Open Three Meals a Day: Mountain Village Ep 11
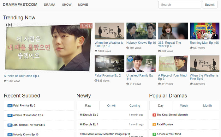 pyautogui.click(x=105, y=134)
